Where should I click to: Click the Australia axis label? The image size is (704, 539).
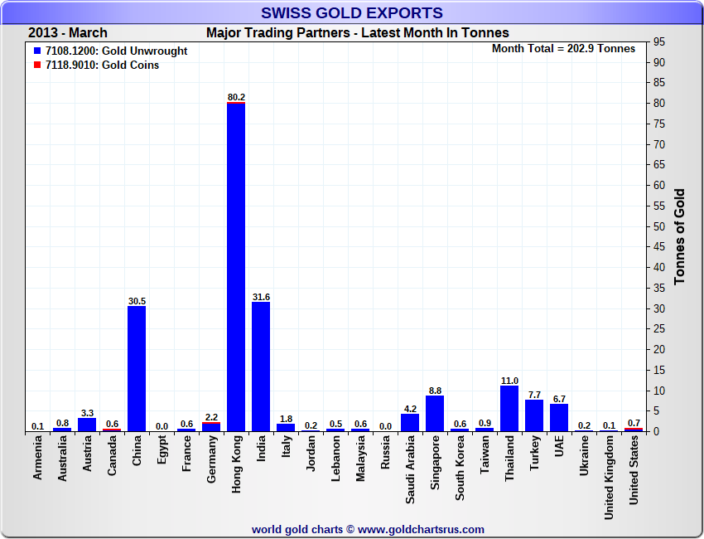[x=62, y=458]
